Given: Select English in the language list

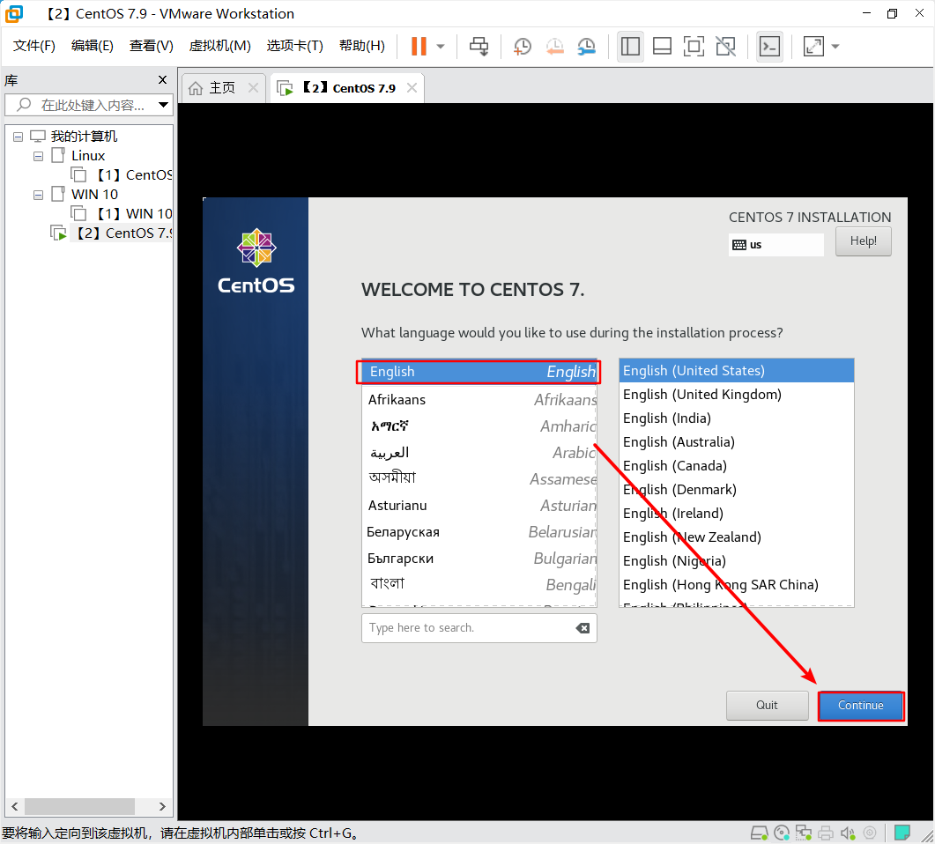Looking at the screenshot, I should 479,371.
